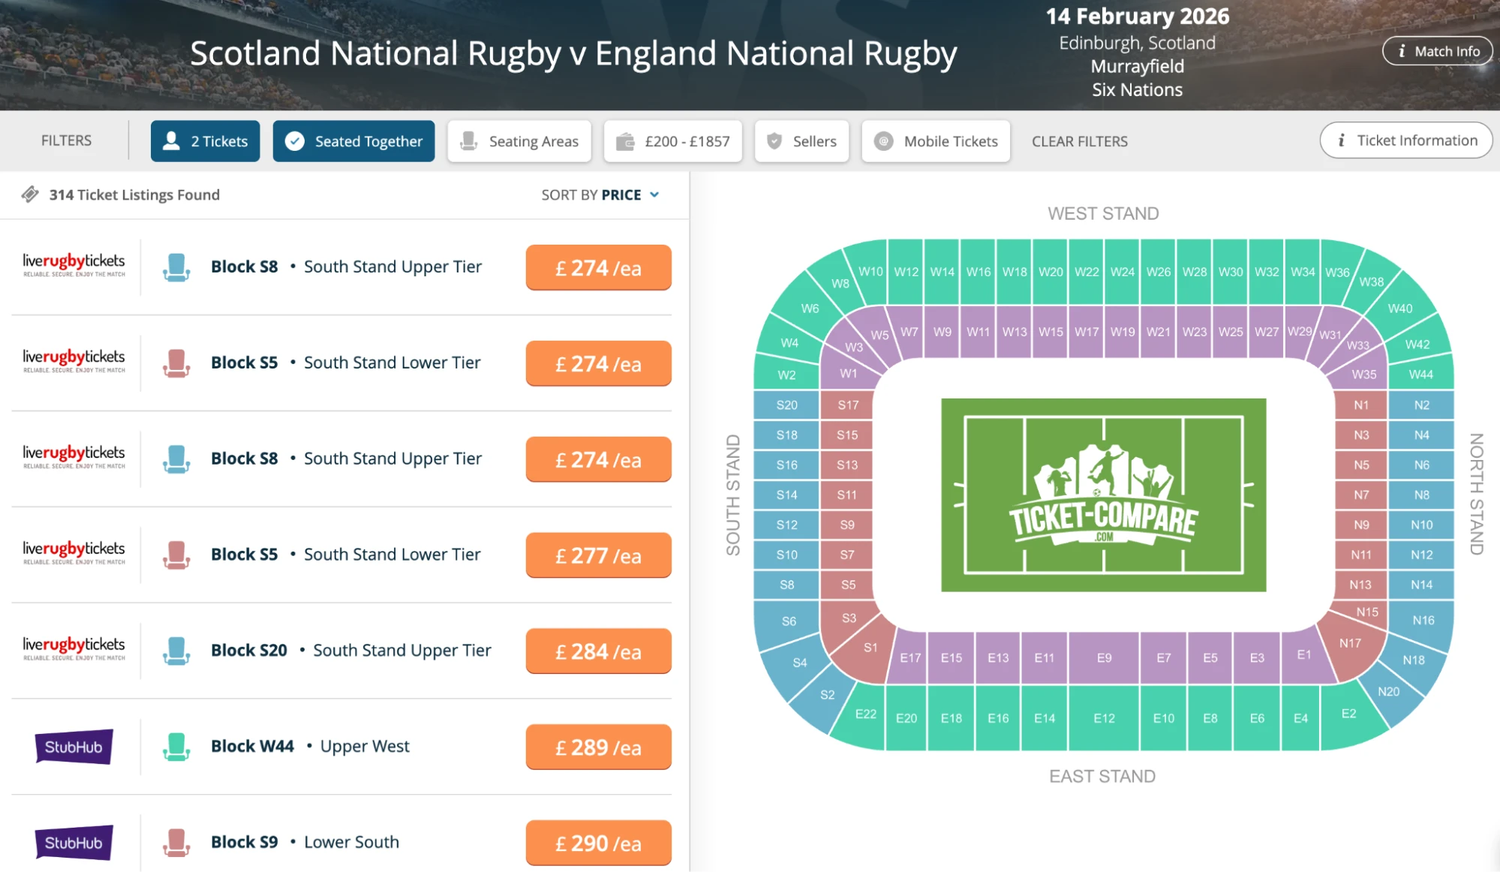Click the CLEAR FILTERS link
Screen dimensions: 1500x872
1080,141
